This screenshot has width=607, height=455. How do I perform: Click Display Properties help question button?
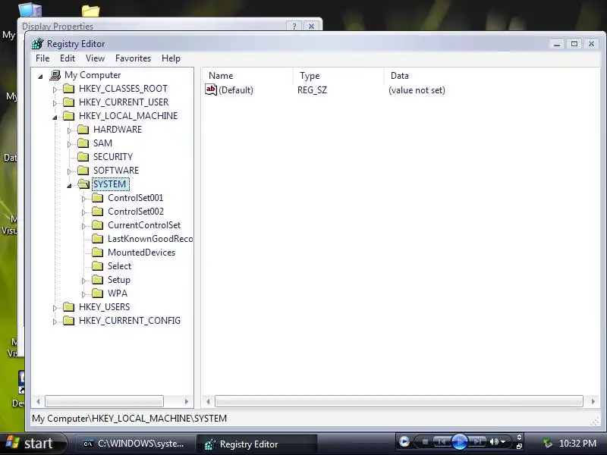pos(294,26)
